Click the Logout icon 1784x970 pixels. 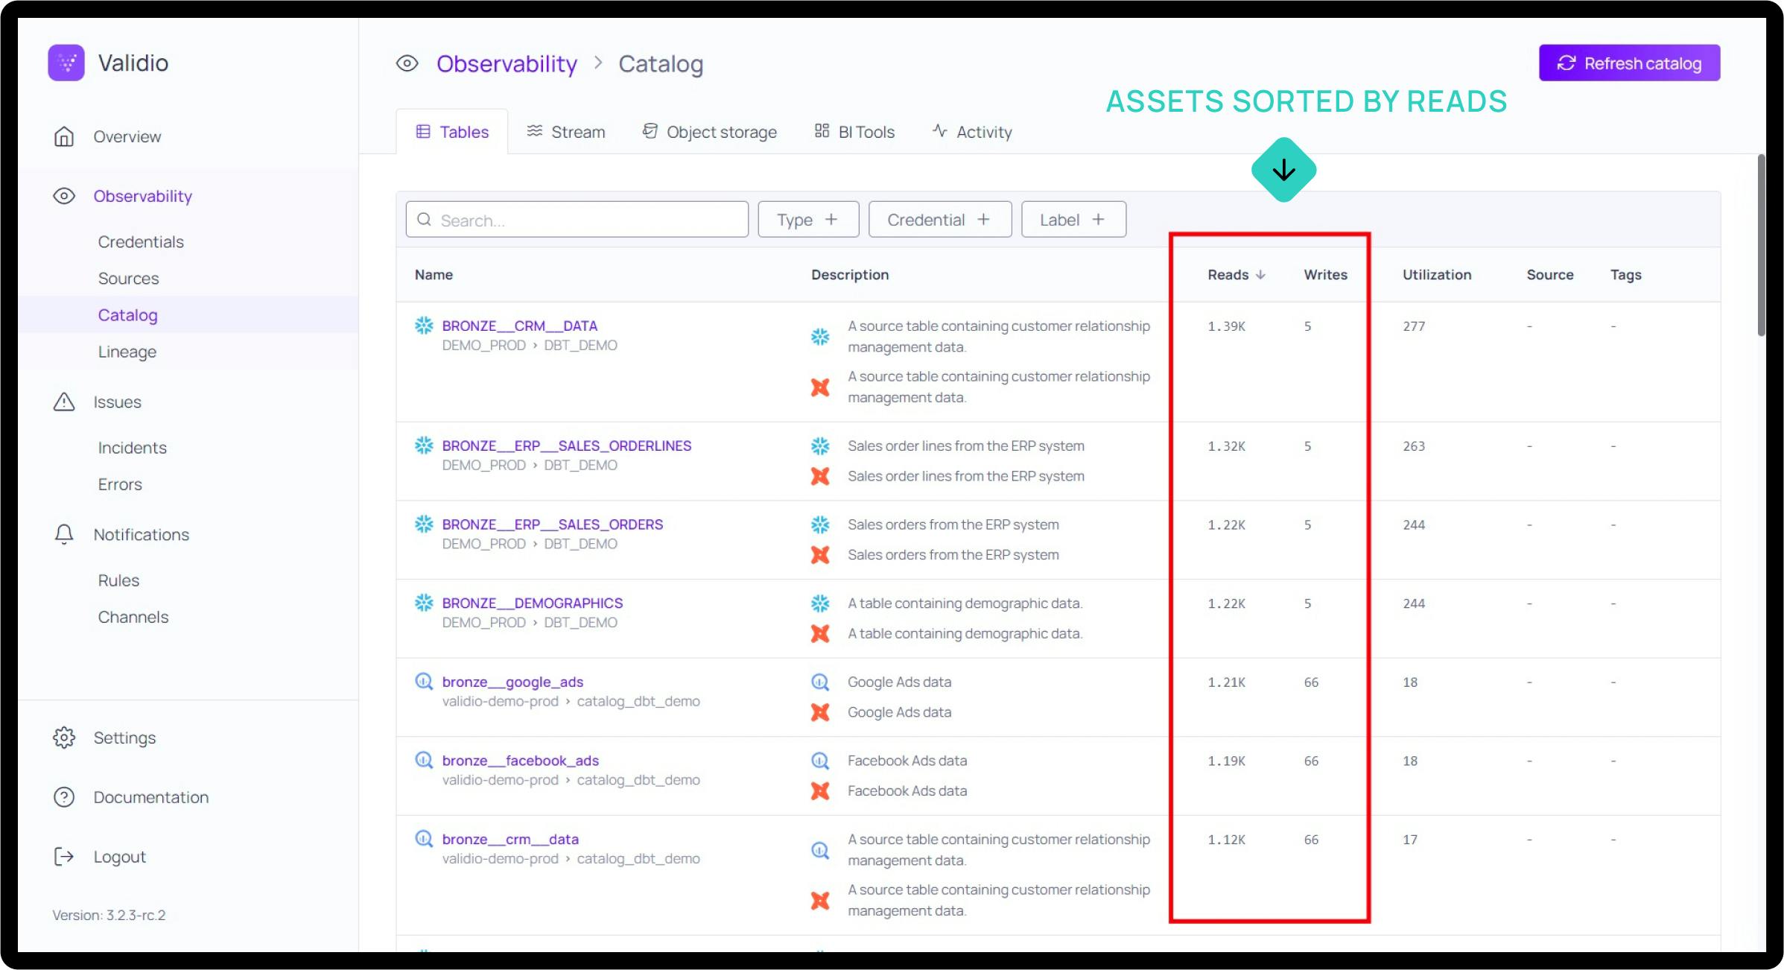(64, 856)
